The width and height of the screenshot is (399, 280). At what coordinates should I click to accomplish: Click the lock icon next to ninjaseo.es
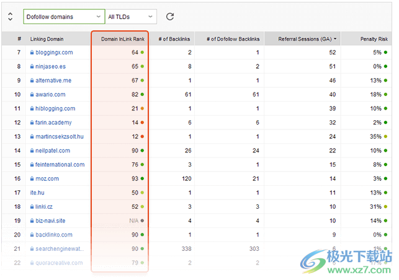32,66
